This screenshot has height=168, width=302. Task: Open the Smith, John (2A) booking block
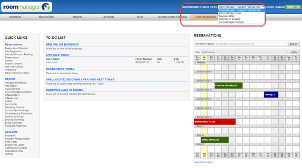(214, 140)
